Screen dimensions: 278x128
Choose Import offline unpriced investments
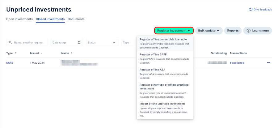point(162,104)
